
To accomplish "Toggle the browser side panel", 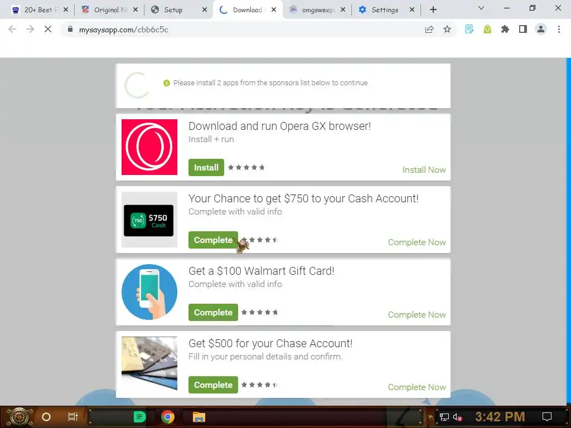I will (523, 30).
